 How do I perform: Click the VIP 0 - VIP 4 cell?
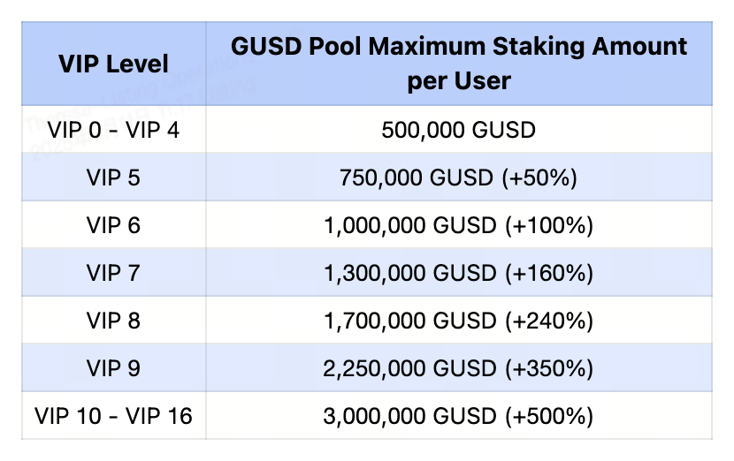click(x=113, y=131)
